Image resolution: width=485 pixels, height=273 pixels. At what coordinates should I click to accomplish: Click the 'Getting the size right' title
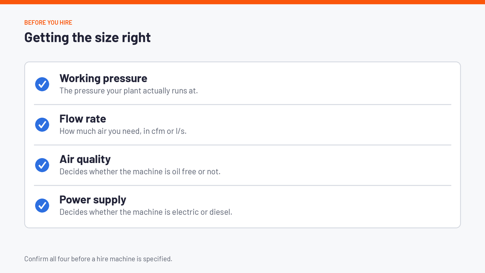click(x=88, y=37)
